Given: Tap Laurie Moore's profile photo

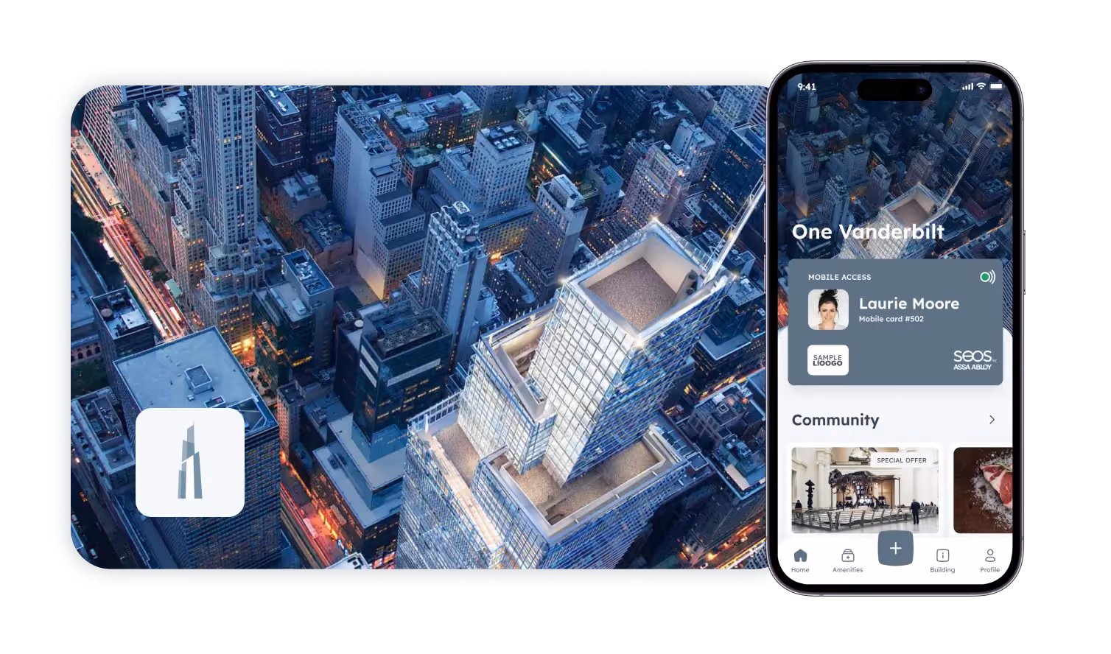Looking at the screenshot, I should (x=828, y=309).
